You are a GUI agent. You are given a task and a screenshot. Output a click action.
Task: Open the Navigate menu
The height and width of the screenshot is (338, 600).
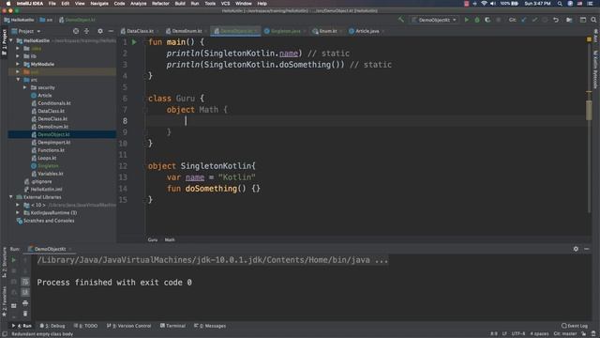point(99,4)
